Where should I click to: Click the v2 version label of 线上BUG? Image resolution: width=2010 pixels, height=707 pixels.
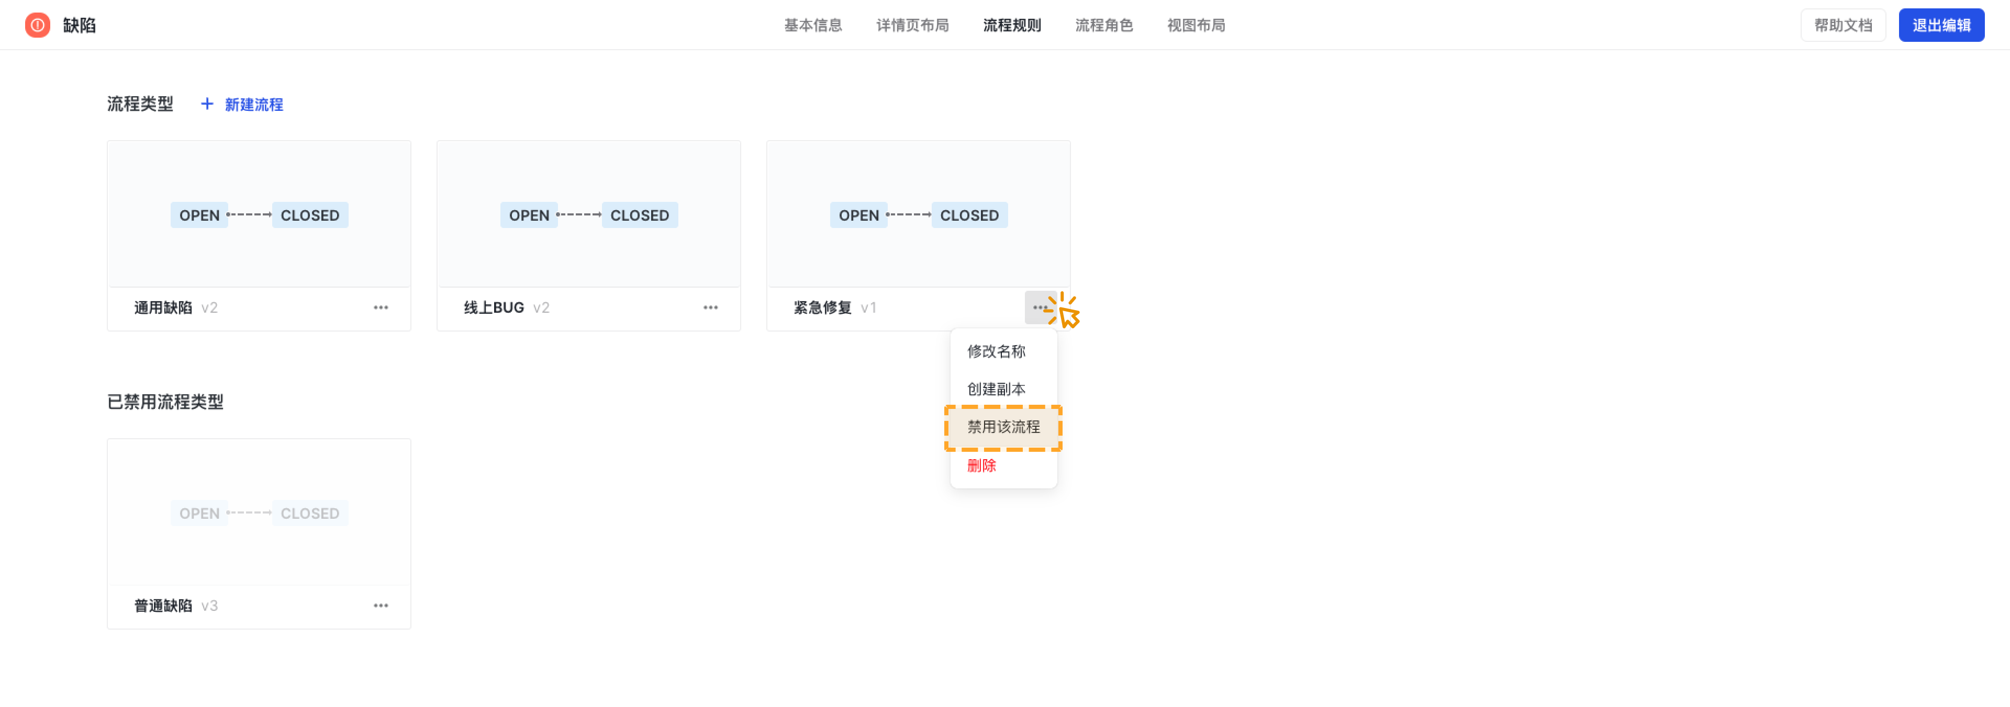point(541,308)
